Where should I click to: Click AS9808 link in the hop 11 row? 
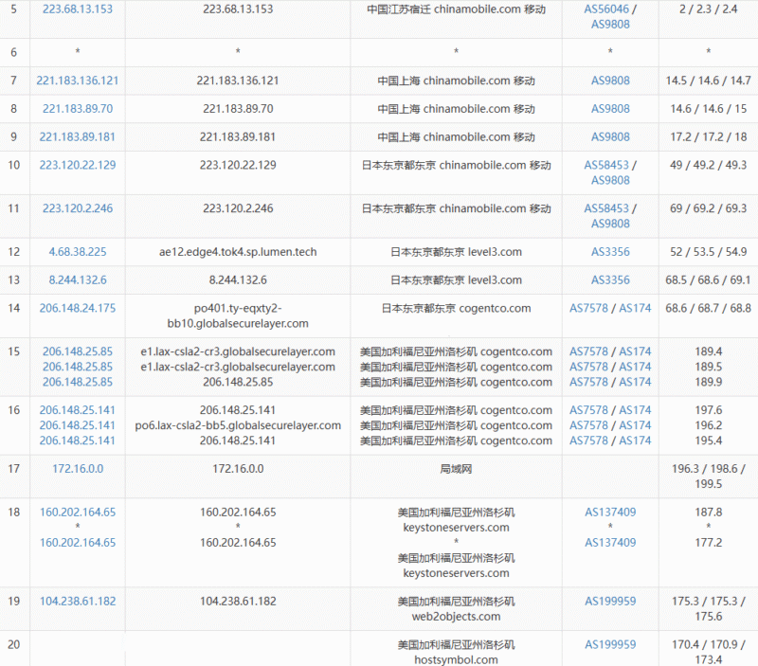(610, 224)
